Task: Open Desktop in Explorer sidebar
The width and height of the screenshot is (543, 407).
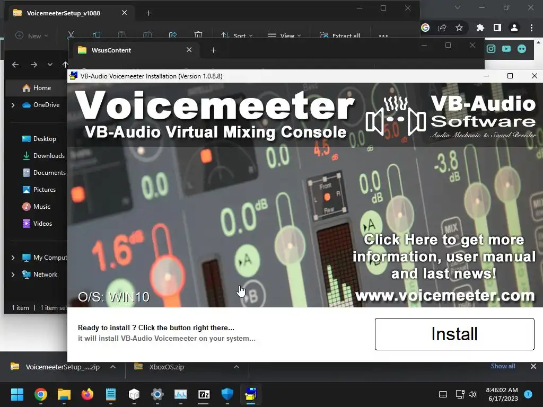Action: 39,139
